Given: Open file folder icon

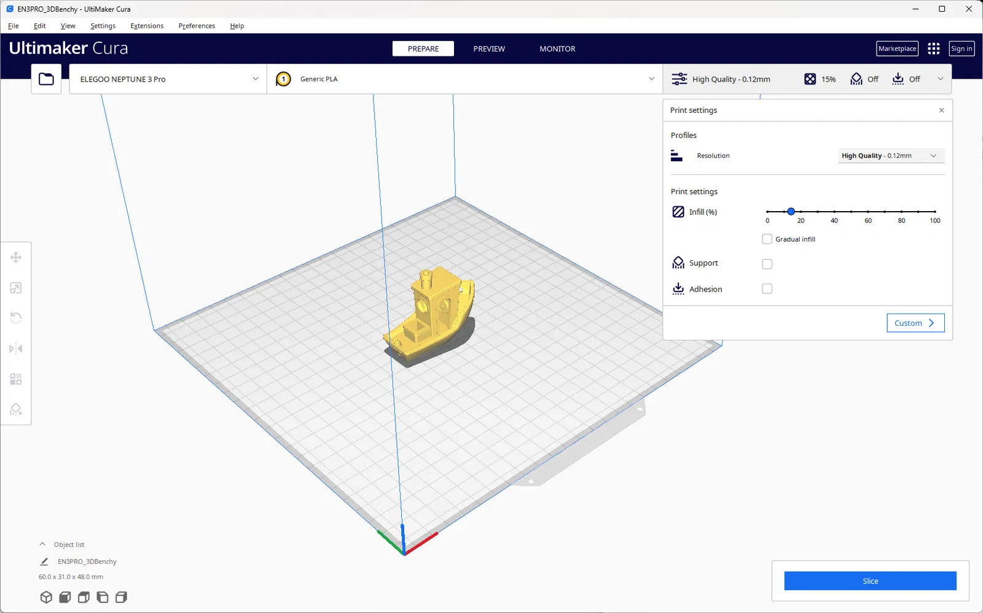Looking at the screenshot, I should click(46, 79).
